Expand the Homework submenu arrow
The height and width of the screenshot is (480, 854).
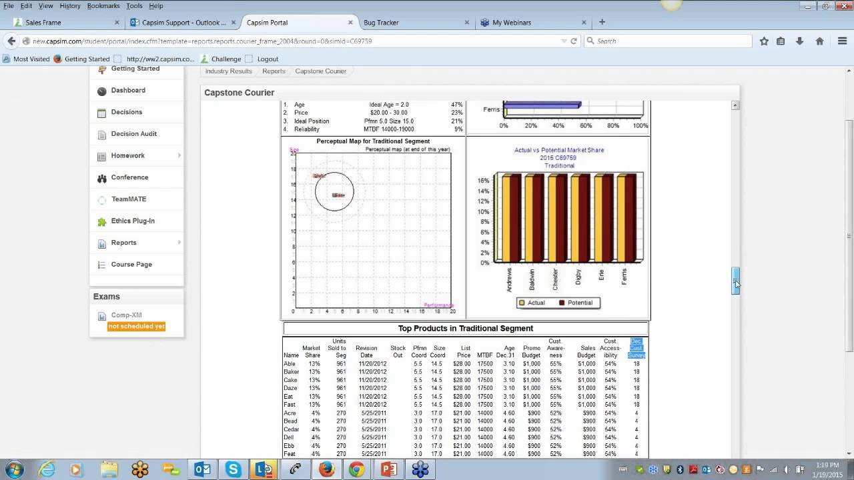click(179, 155)
